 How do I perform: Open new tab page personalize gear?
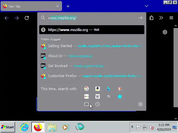click(165, 32)
